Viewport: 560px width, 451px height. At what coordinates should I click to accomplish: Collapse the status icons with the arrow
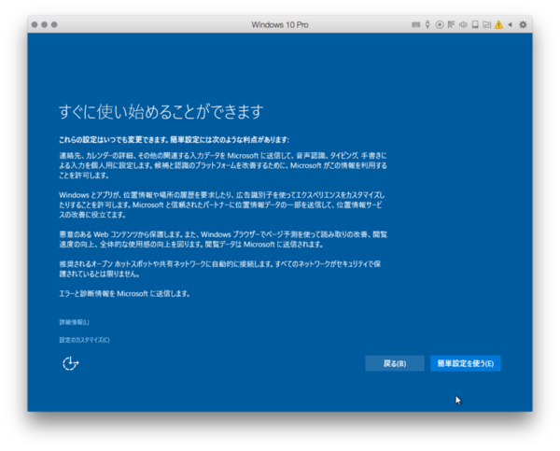tap(510, 24)
